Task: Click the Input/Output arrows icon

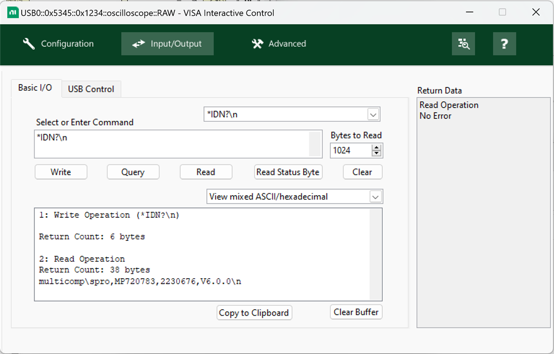Action: (139, 44)
